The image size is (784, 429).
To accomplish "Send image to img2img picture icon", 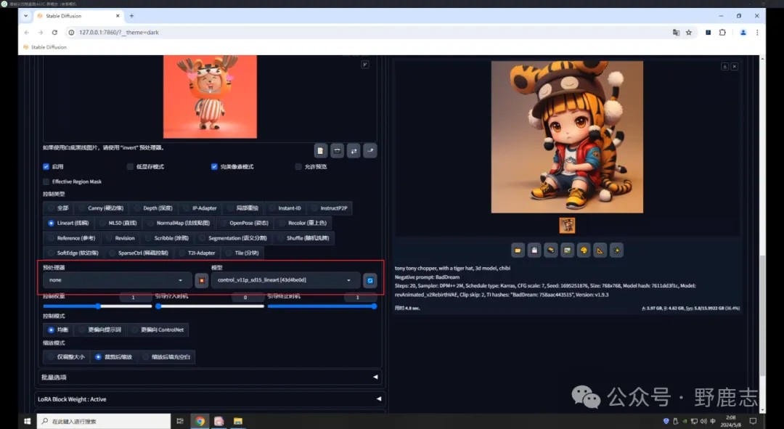I will click(568, 250).
